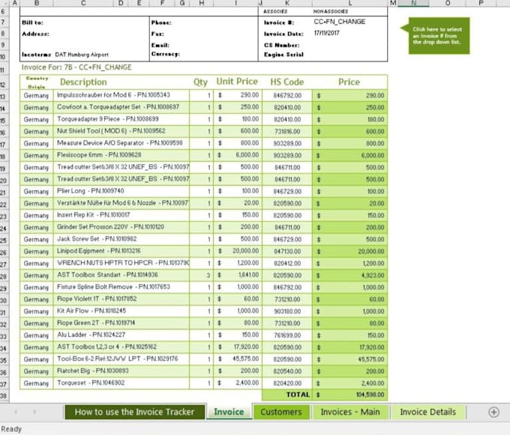Select HS code 847130.00 cell
The image size is (510, 435).
click(286, 252)
